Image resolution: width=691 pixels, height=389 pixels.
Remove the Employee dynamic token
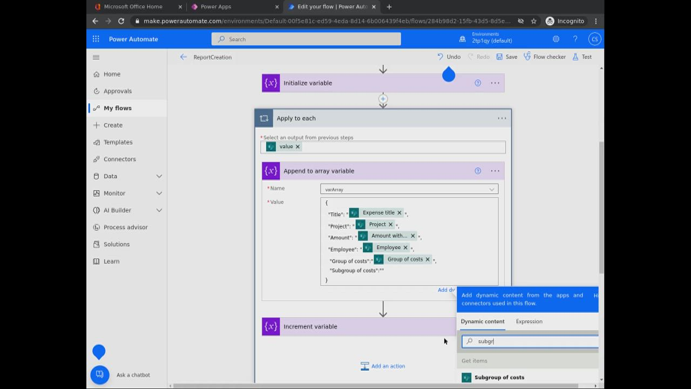coord(405,247)
